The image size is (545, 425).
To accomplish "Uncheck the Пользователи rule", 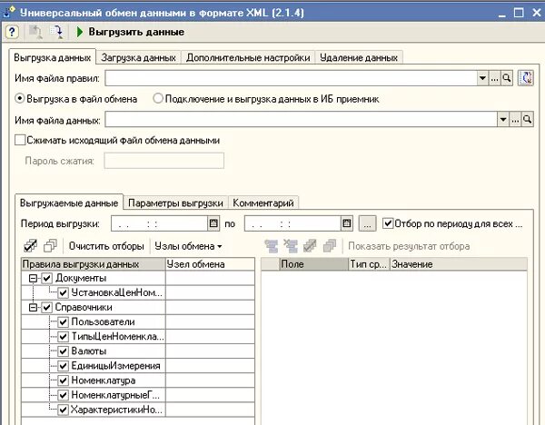I will click(x=63, y=321).
